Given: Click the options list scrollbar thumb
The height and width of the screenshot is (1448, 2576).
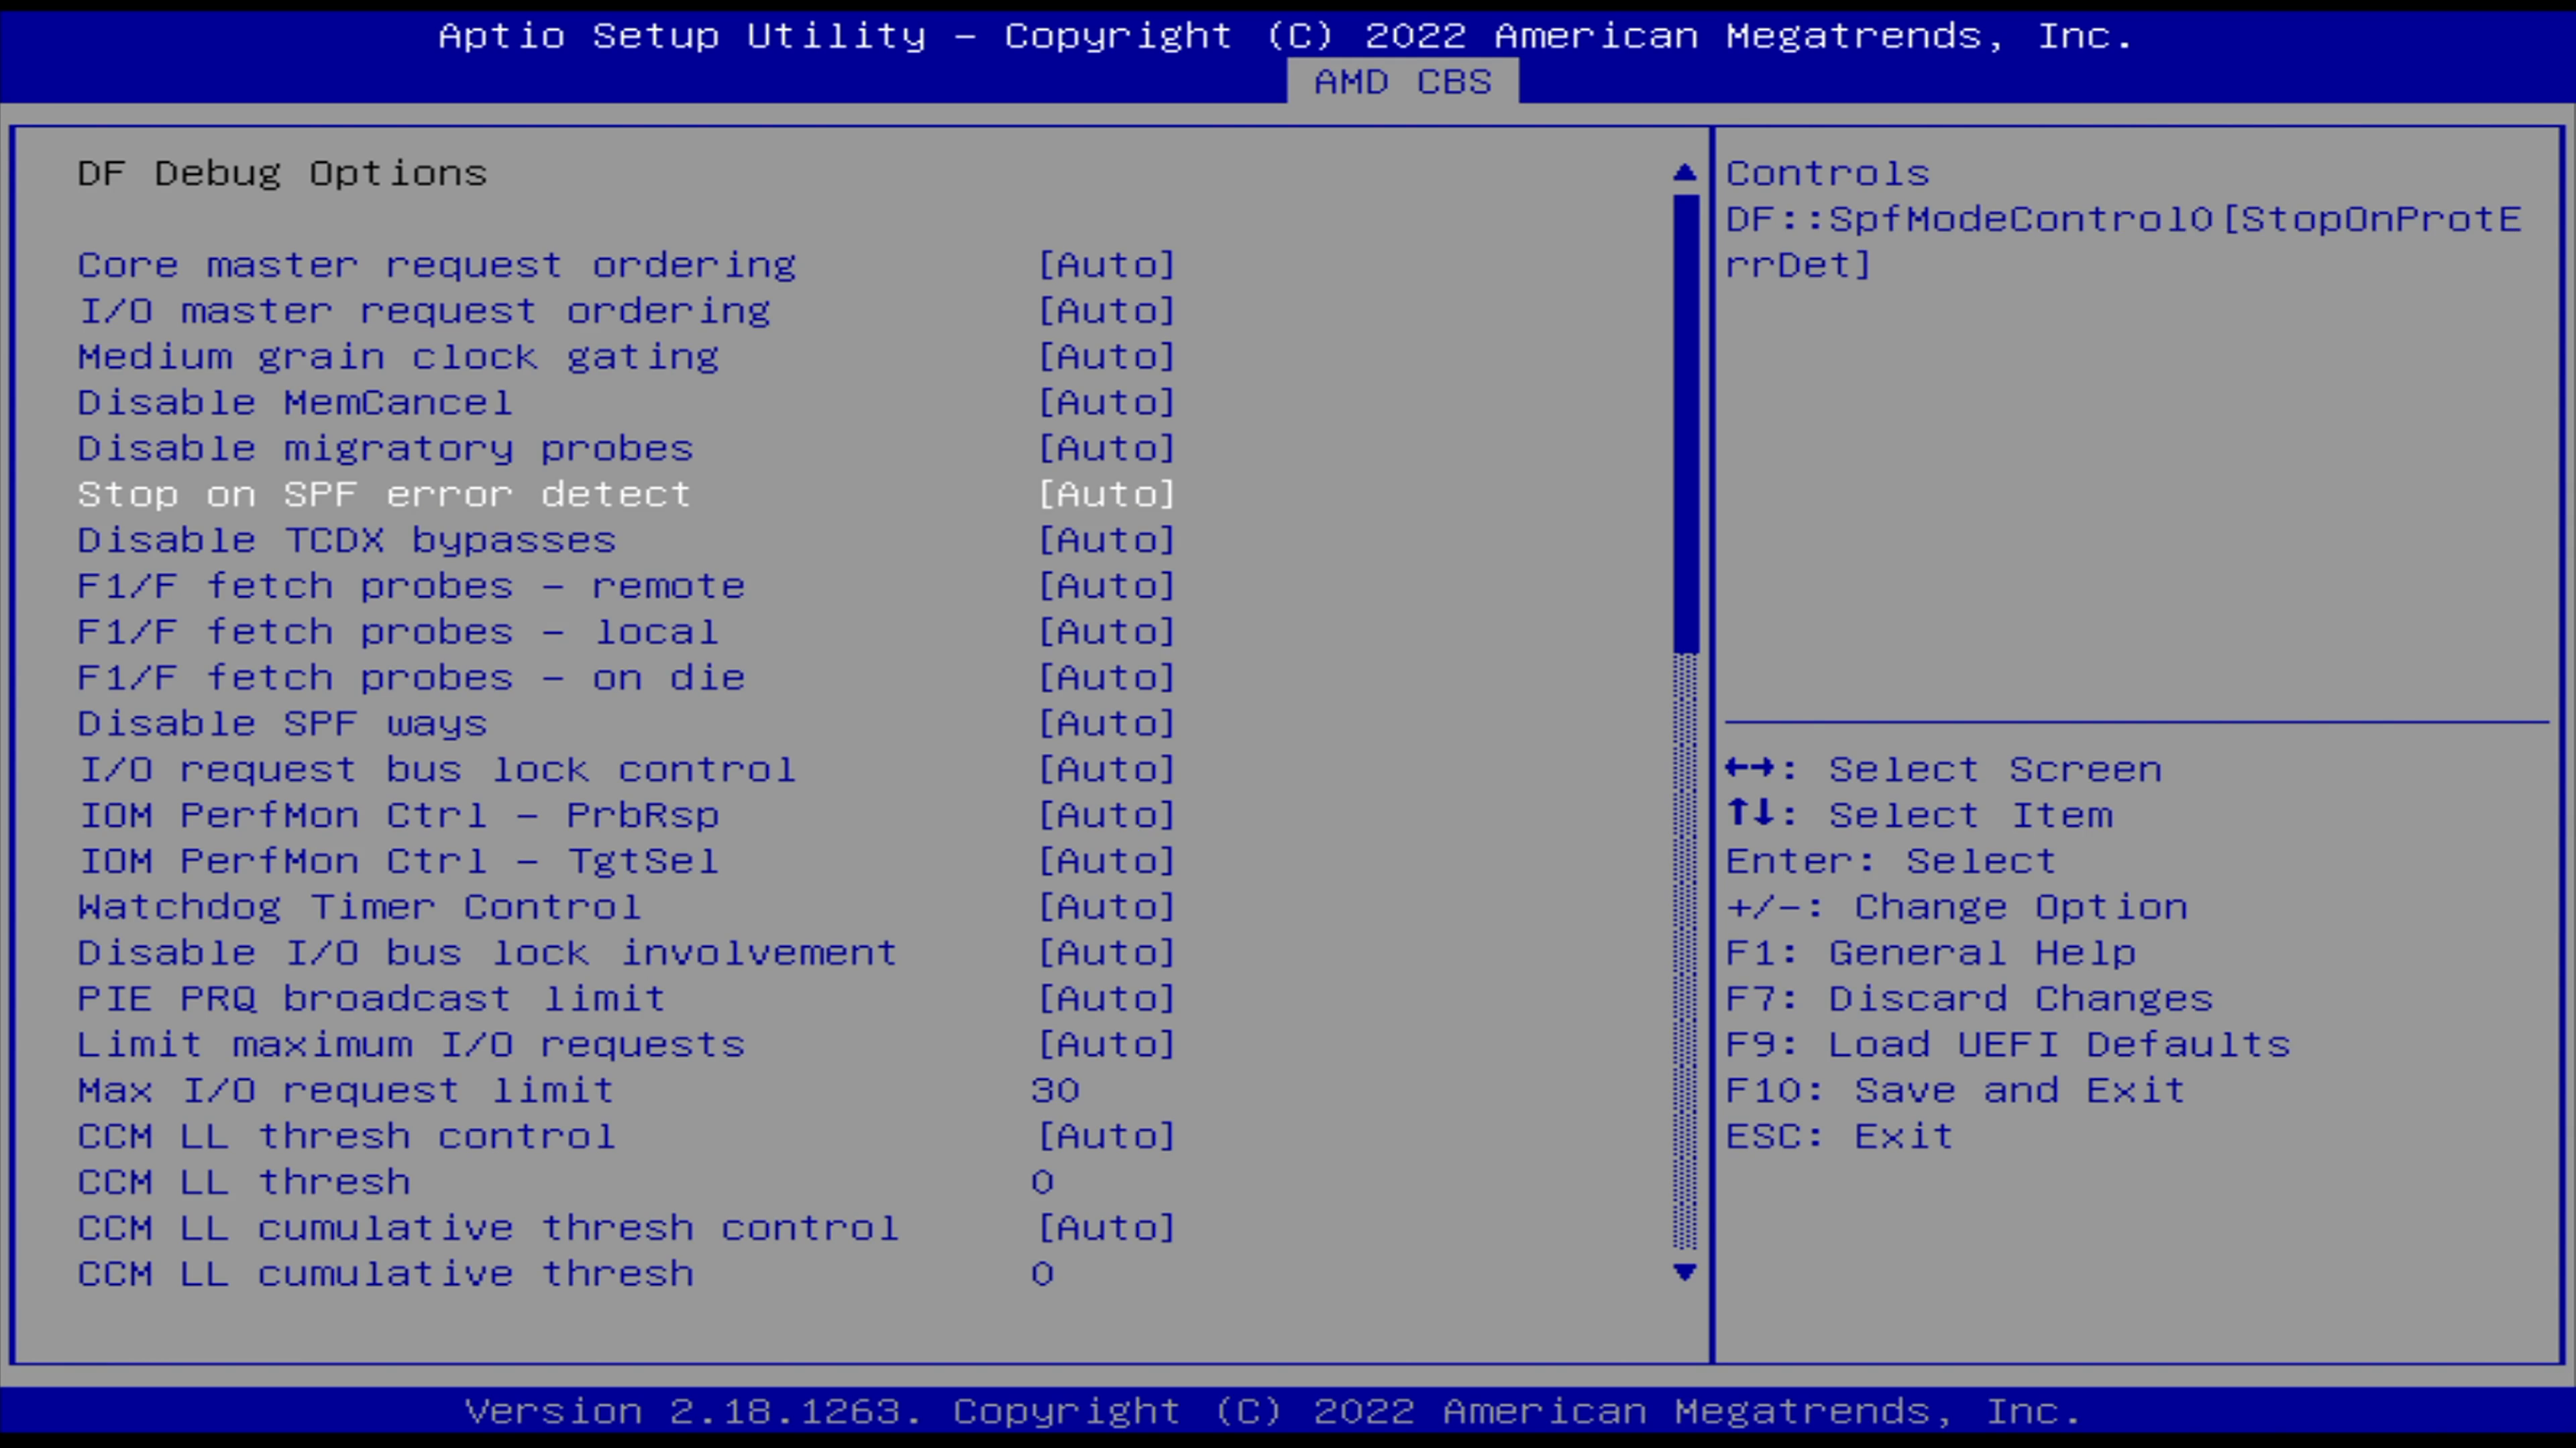Looking at the screenshot, I should pos(1686,424).
